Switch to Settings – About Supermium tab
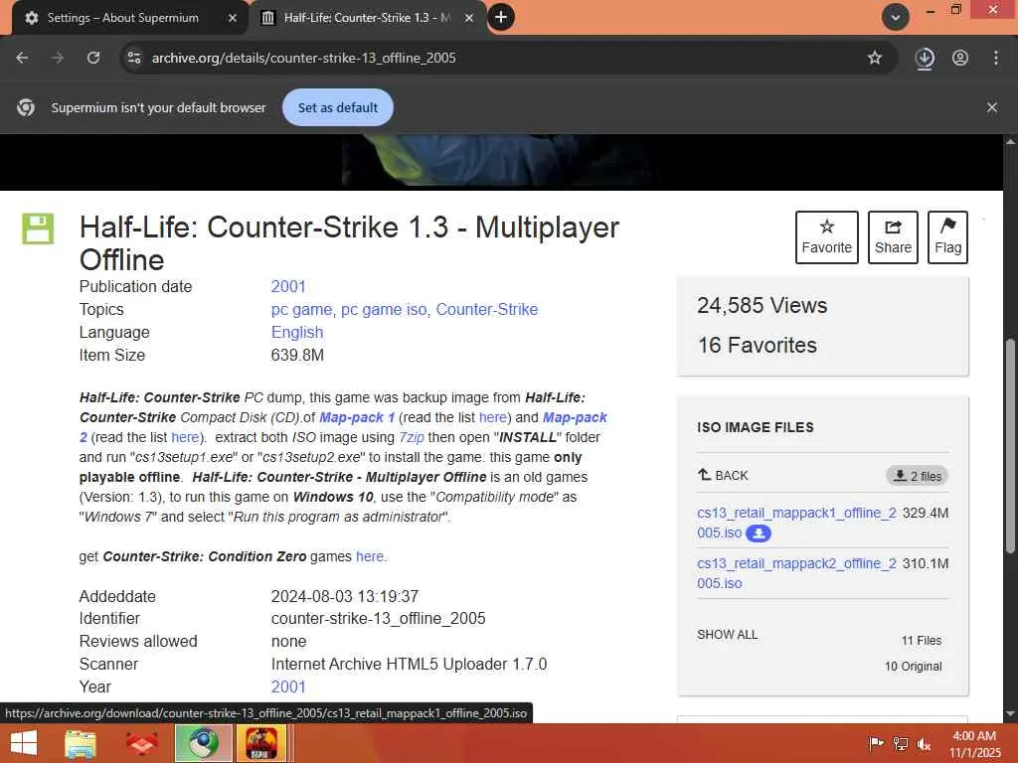Screen dimensions: 1018x763 (123, 18)
